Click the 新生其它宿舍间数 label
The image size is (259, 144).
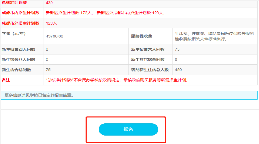click(148, 60)
